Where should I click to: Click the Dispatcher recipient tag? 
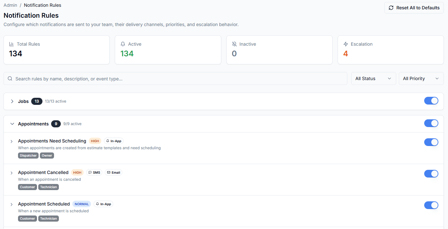click(28, 155)
